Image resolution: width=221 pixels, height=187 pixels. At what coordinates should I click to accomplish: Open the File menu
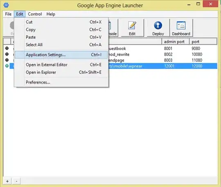tap(8, 14)
